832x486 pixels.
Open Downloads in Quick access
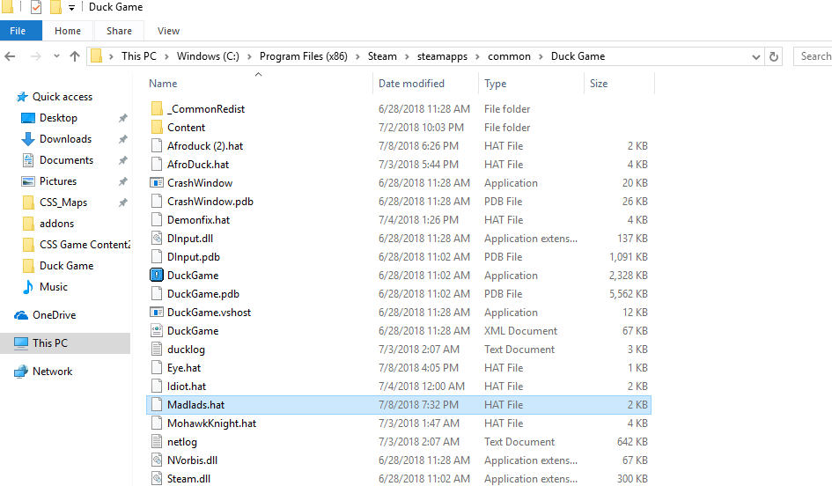click(x=65, y=139)
